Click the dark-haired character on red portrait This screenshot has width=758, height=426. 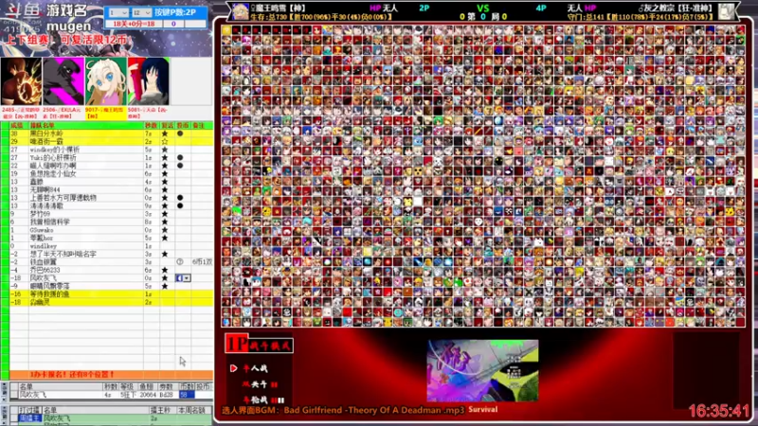149,81
